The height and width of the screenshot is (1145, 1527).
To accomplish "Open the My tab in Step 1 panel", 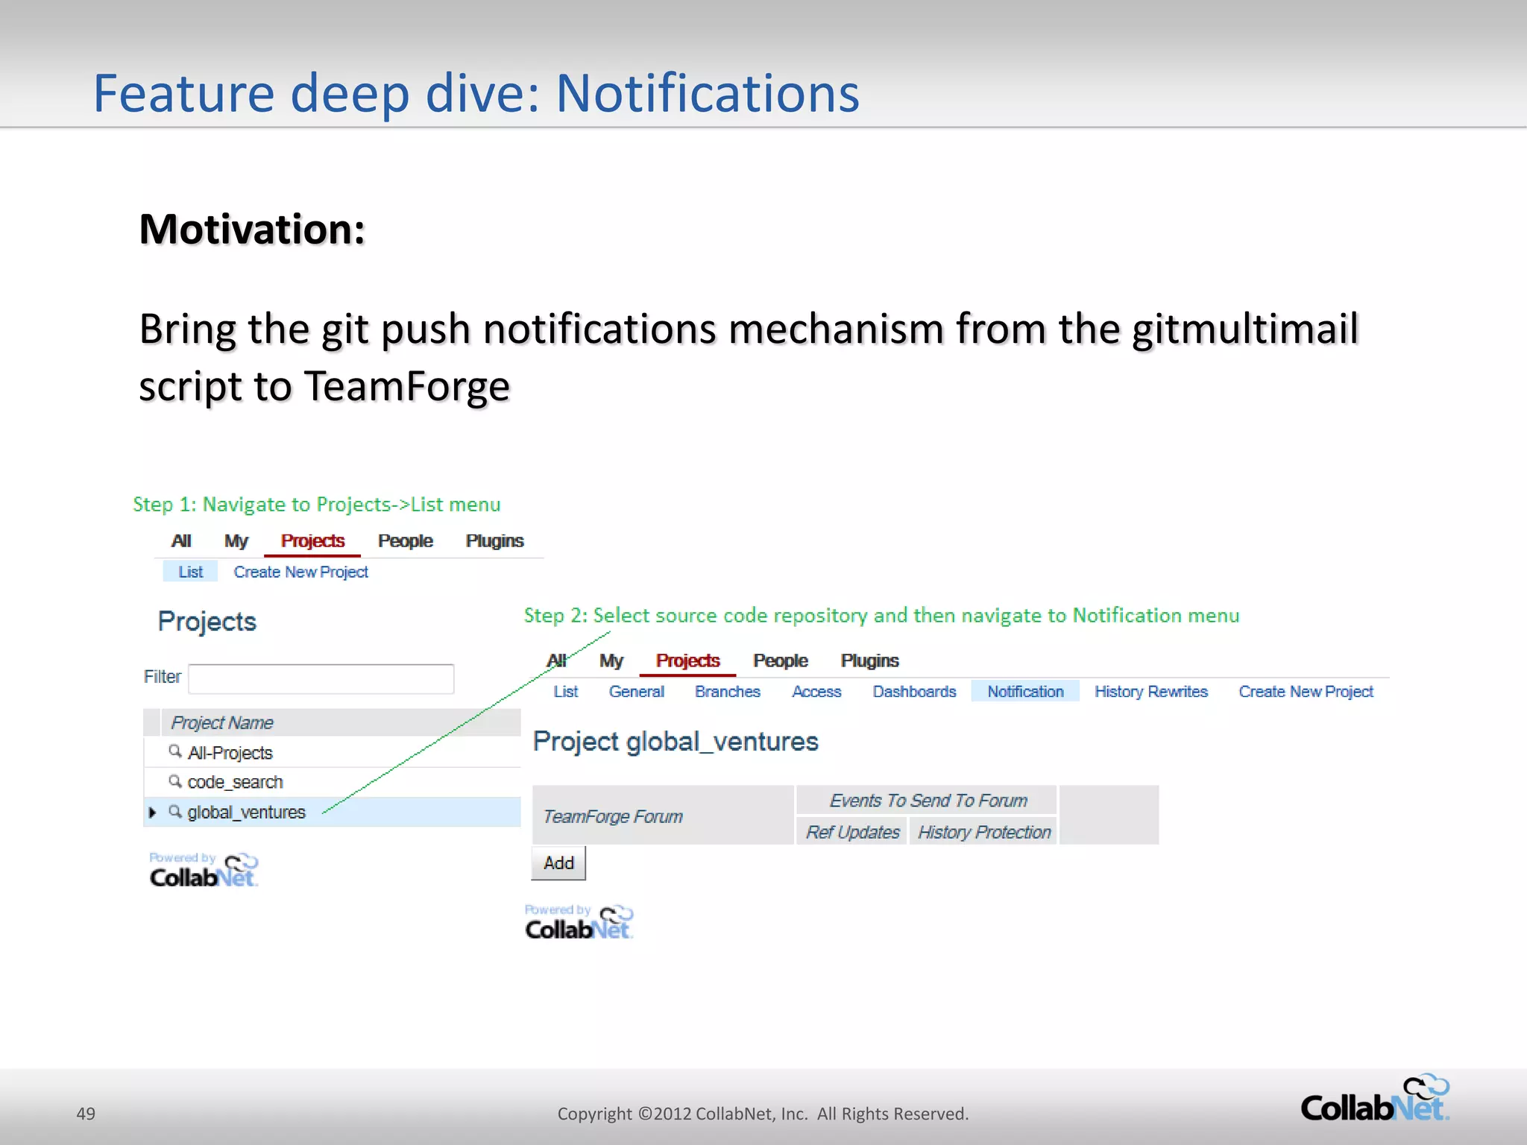I will coord(236,541).
